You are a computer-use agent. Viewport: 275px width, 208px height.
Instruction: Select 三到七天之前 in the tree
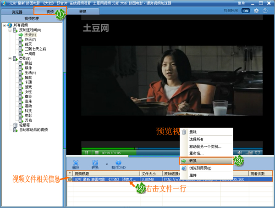pos(35,49)
